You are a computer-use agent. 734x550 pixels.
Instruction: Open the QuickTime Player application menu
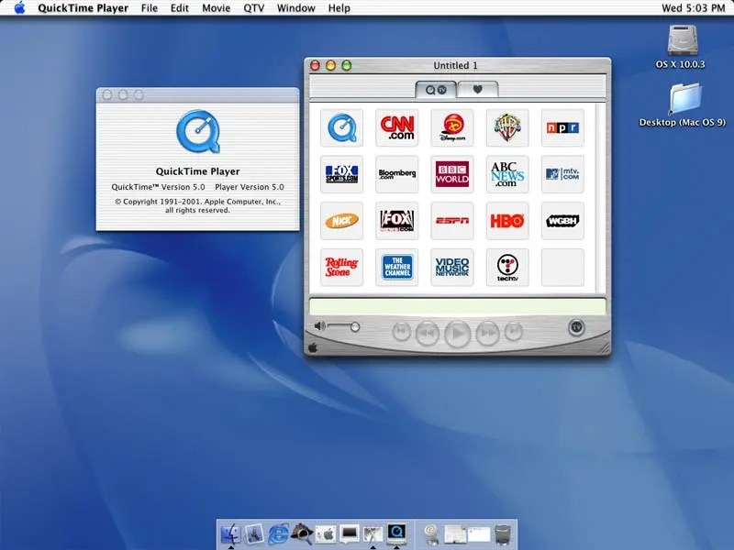(83, 8)
